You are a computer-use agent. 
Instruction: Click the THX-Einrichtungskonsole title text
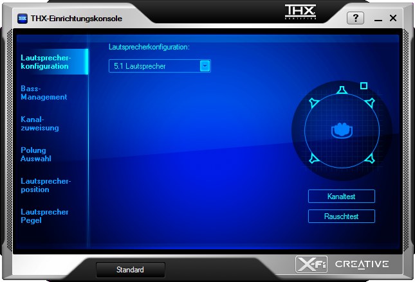(x=77, y=19)
